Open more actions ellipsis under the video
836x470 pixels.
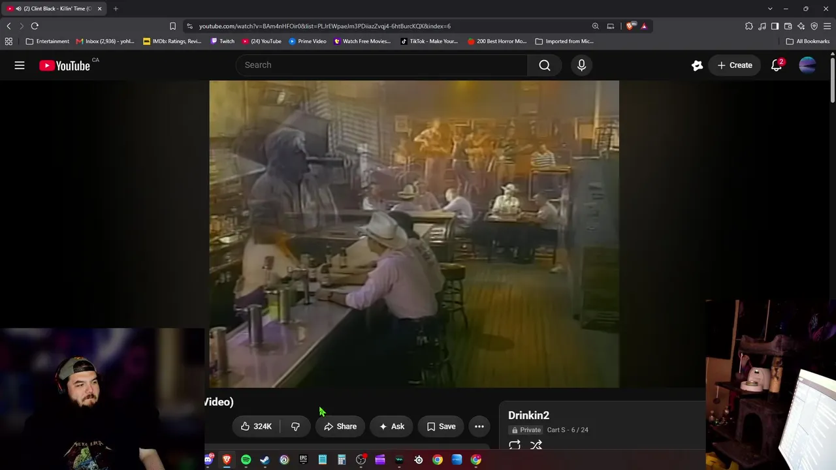pyautogui.click(x=479, y=426)
